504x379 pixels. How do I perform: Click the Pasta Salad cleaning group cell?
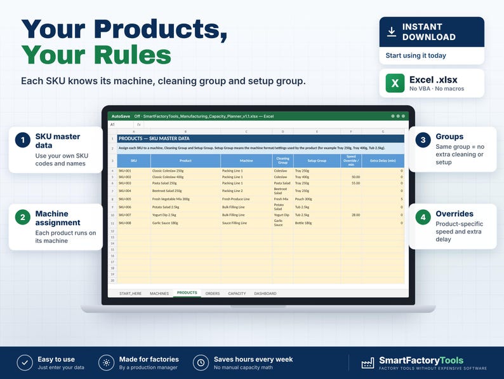point(283,183)
